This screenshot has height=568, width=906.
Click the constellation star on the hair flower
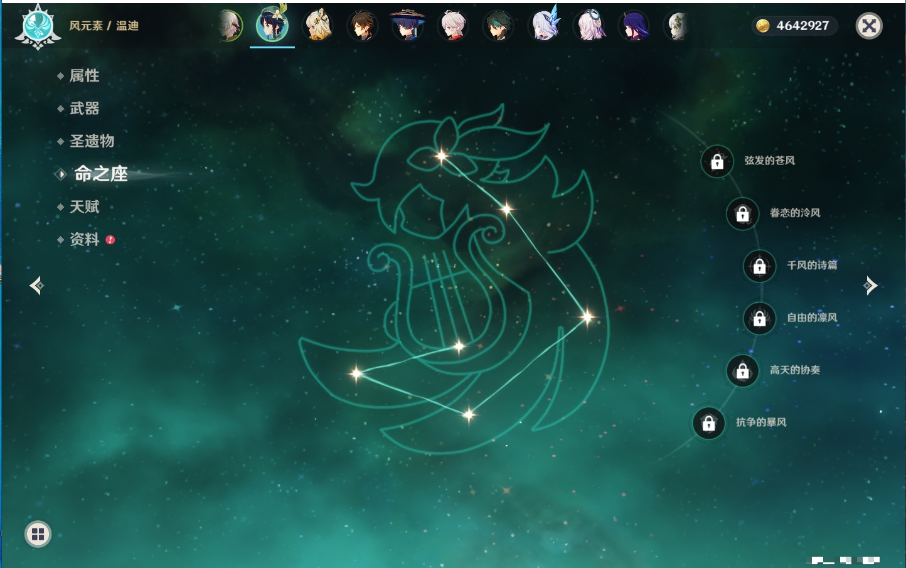pos(442,156)
